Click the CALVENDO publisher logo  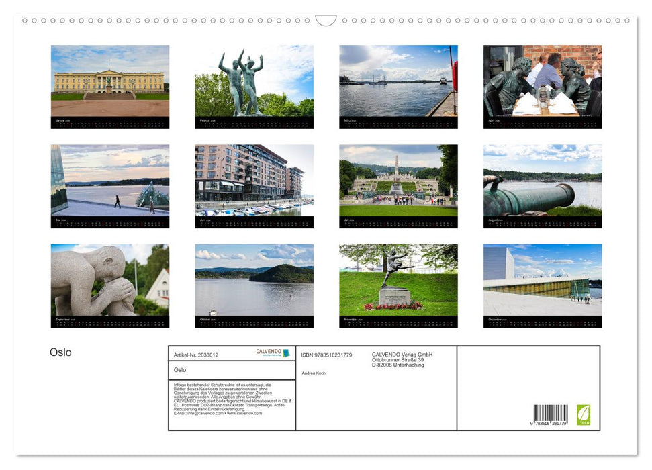271,352
